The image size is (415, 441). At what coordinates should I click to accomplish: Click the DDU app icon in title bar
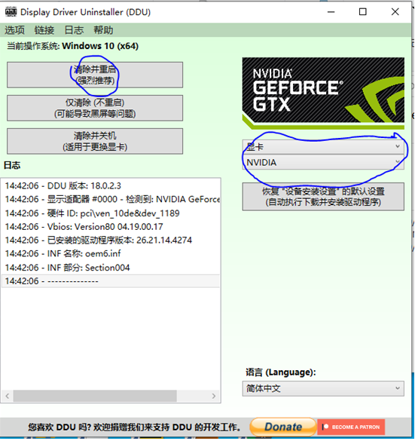click(11, 12)
